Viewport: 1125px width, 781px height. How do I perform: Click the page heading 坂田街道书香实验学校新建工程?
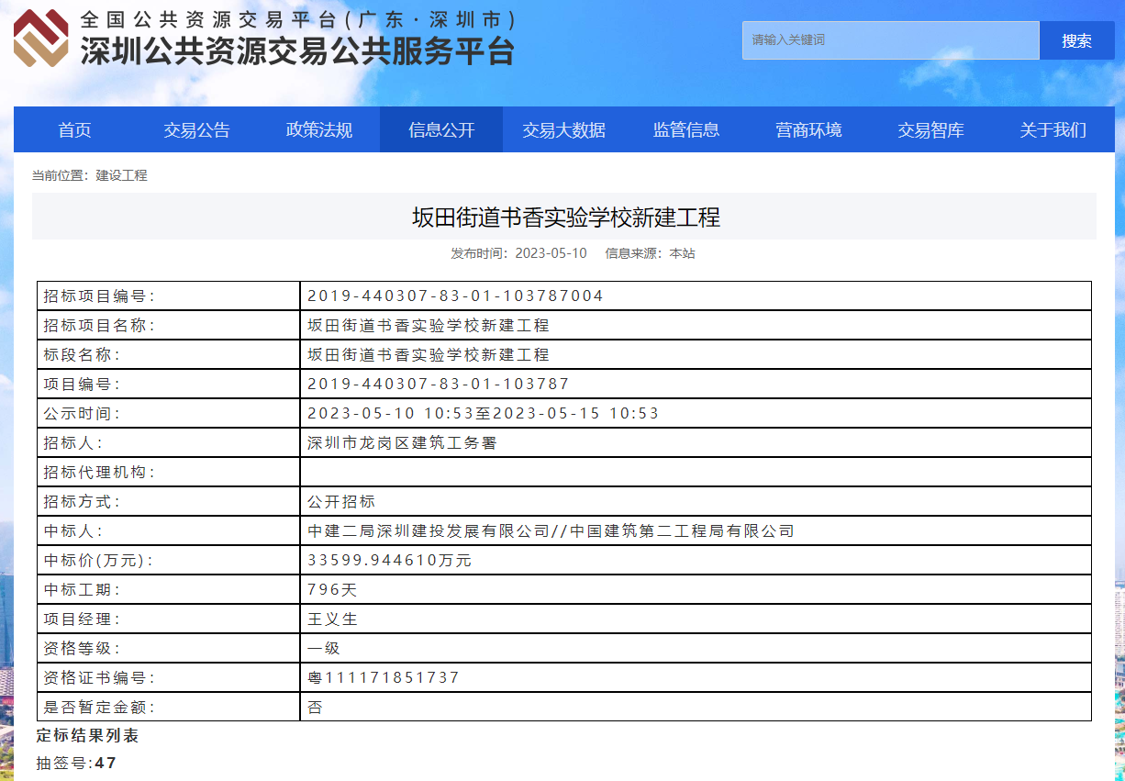[x=565, y=218]
